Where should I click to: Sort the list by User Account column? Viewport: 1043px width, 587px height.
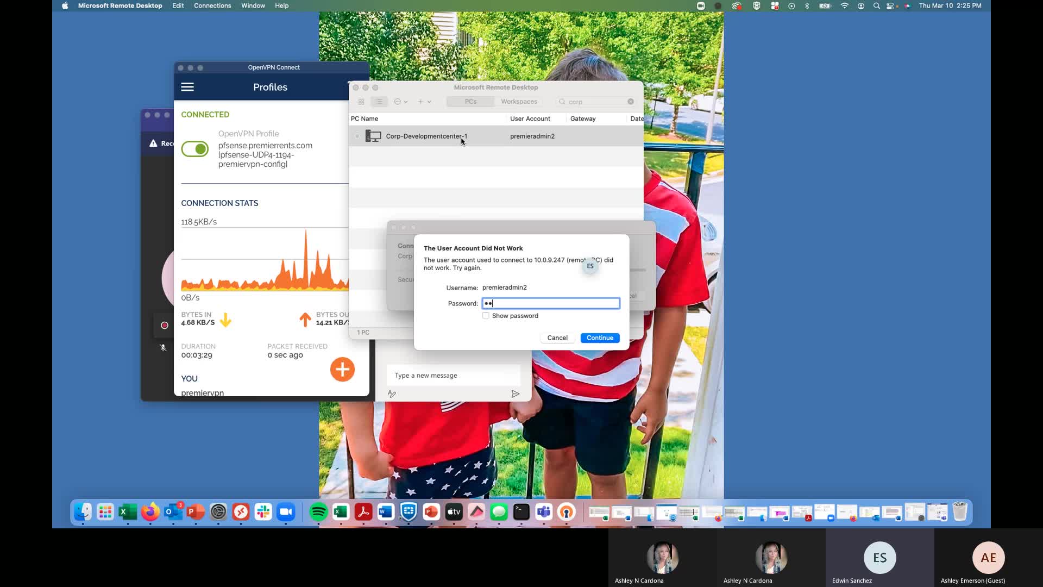(530, 118)
